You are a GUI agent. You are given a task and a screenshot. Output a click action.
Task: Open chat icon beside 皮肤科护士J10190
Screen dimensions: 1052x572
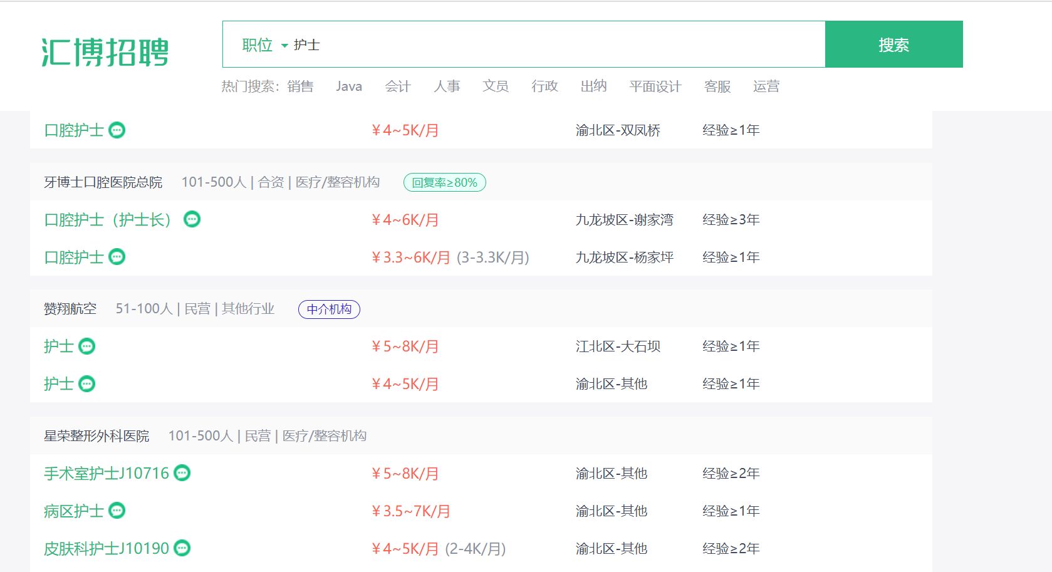coord(182,548)
